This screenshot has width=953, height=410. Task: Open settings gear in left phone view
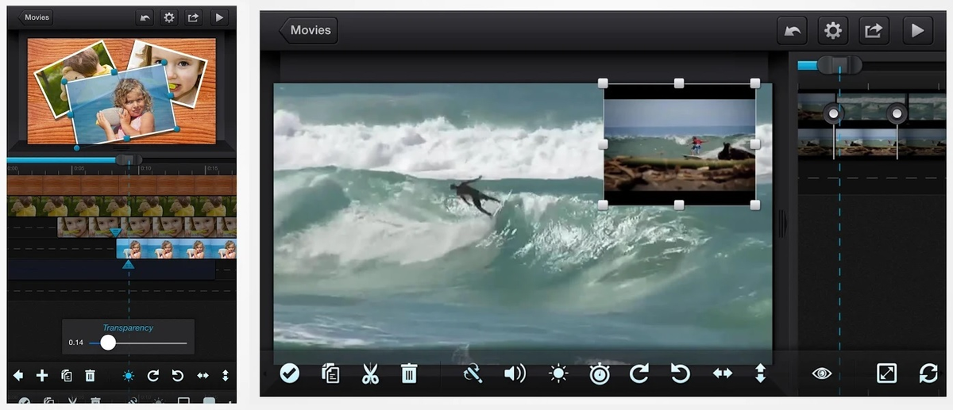(x=168, y=17)
